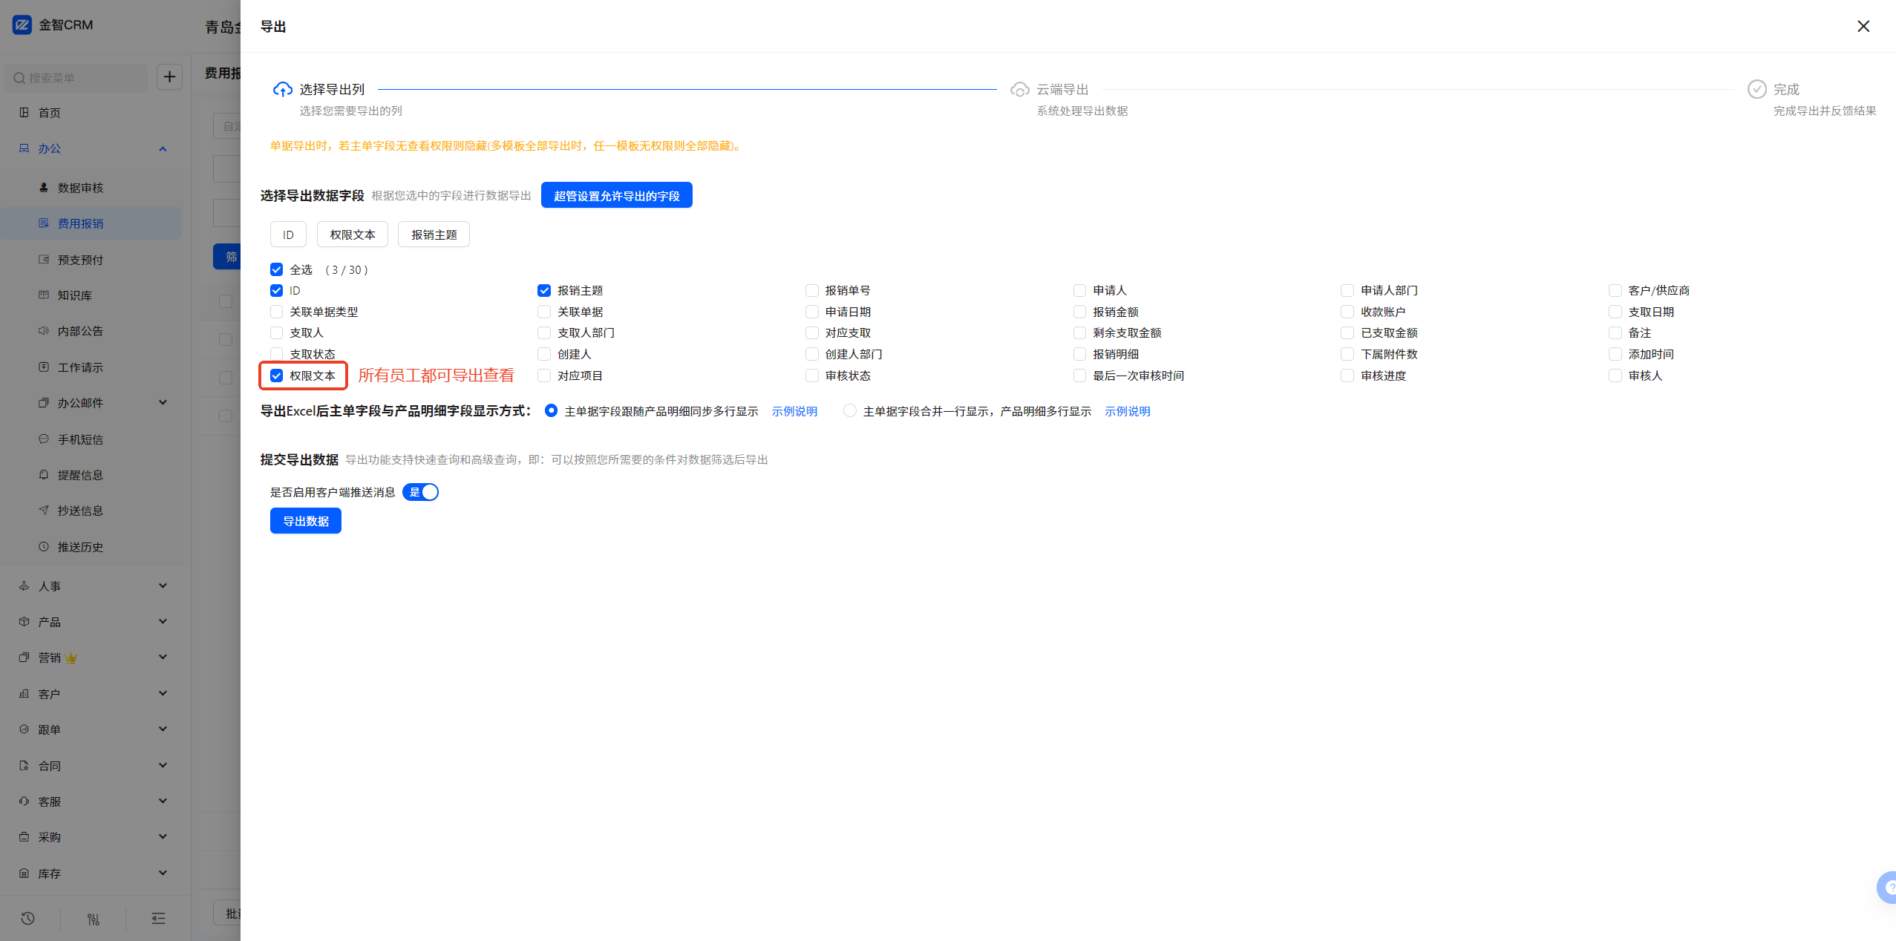Click the 导出数据 button
The width and height of the screenshot is (1896, 941).
tap(305, 521)
